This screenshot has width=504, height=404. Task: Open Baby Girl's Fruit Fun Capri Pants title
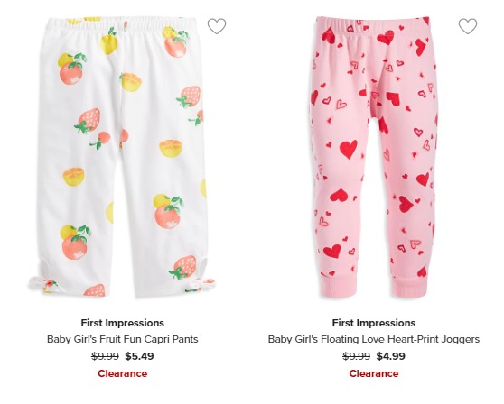tap(123, 339)
